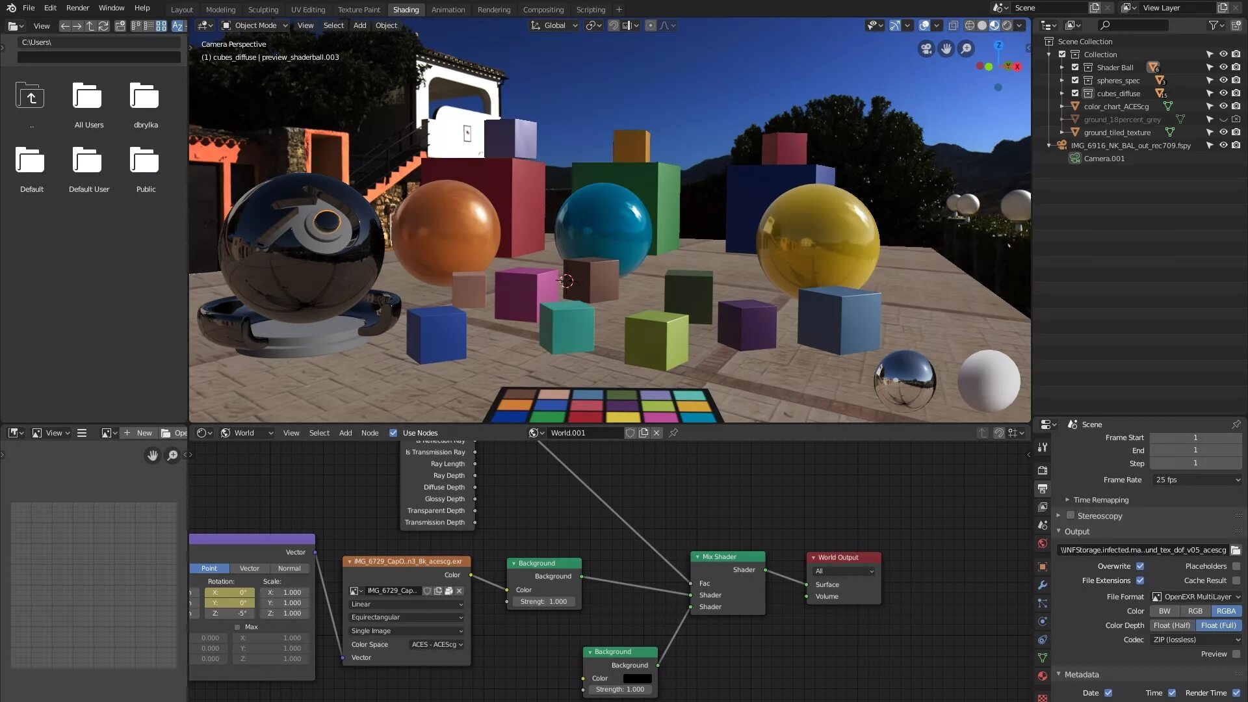Screen dimensions: 1248x702
Task: Open the Frame Rate dropdown
Action: [1196, 480]
